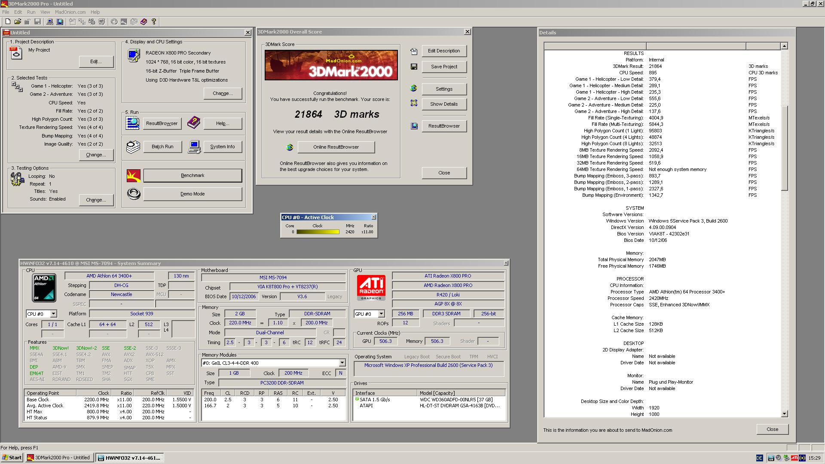The height and width of the screenshot is (464, 825).
Task: Expand the GPU #0 selector dropdown
Action: (381, 314)
